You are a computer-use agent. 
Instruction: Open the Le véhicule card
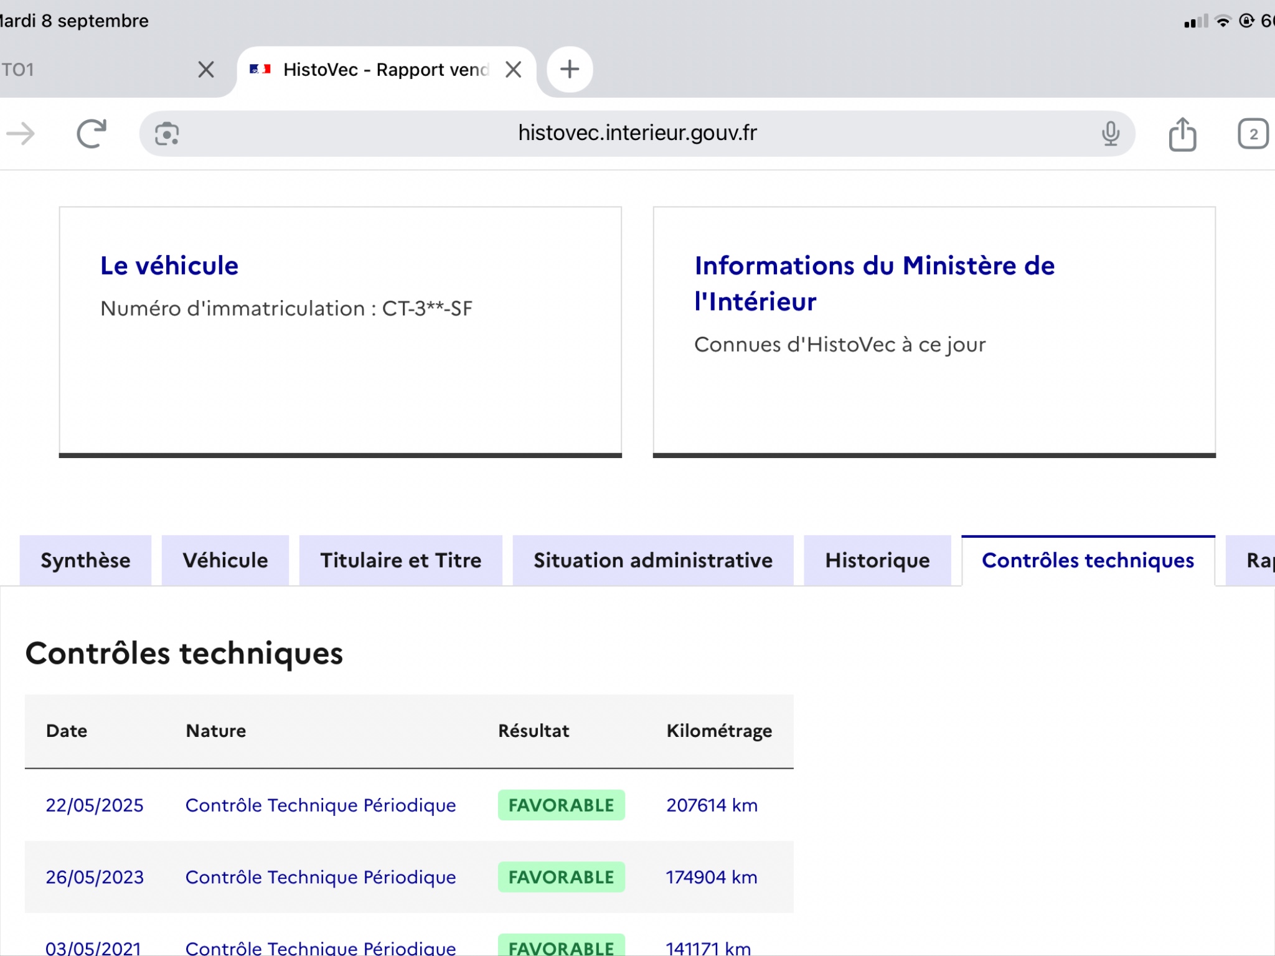(341, 332)
